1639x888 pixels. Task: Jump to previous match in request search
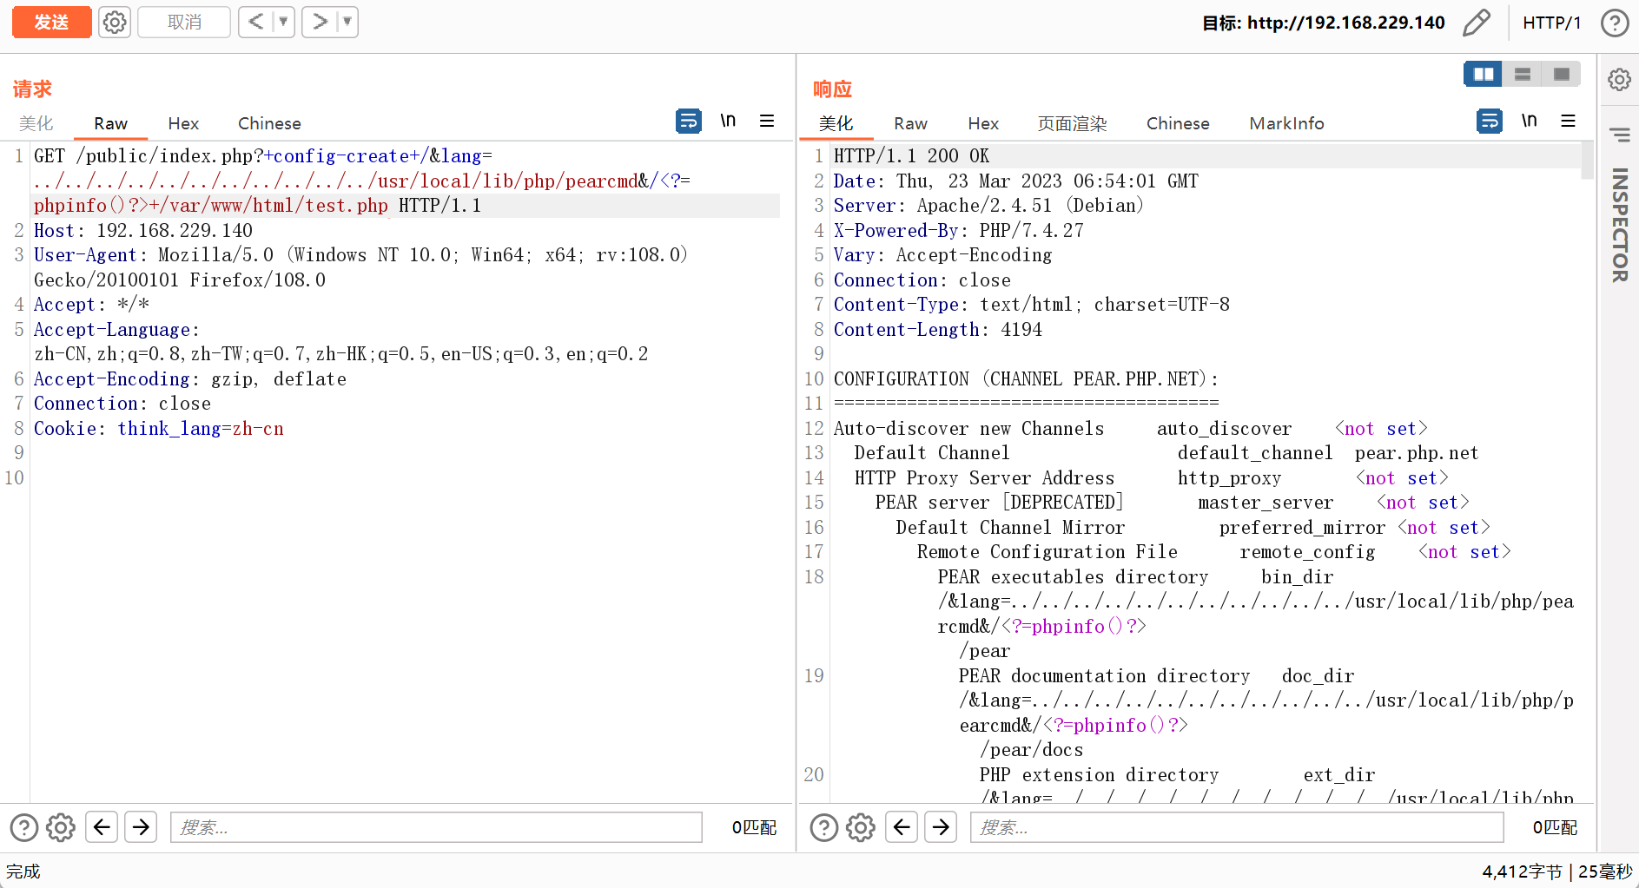102,827
